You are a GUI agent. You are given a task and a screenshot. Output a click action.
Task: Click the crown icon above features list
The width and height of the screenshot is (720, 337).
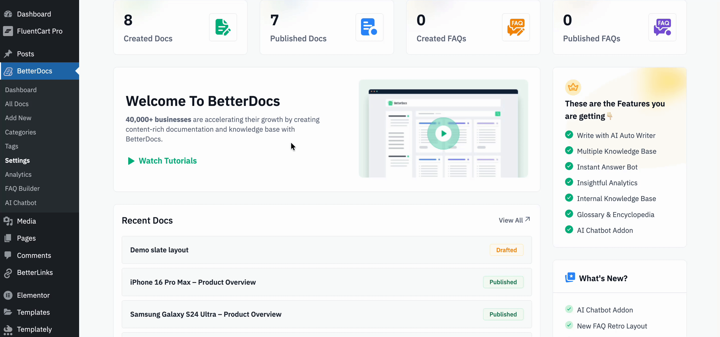(573, 87)
